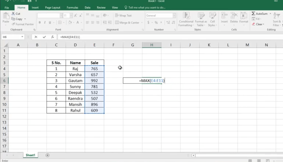Open the Insert Function fx dialog
The image size is (283, 162).
click(x=52, y=37)
